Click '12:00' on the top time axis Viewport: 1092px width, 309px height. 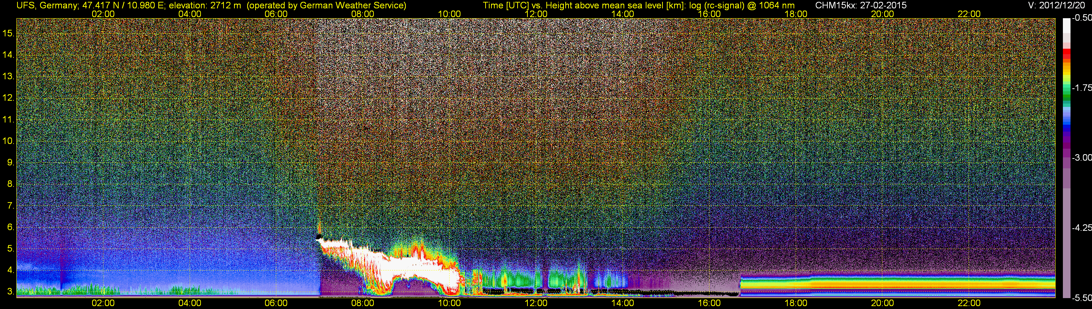point(536,14)
